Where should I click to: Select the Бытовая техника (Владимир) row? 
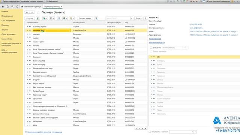coord(86,76)
